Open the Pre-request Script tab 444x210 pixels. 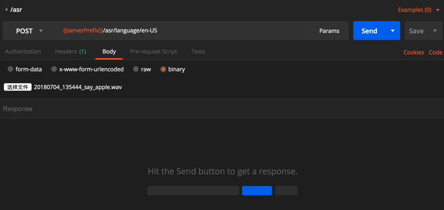153,52
